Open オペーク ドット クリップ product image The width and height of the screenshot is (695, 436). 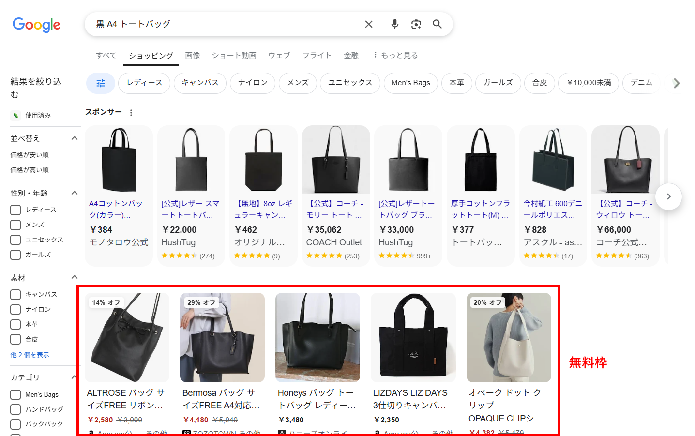[509, 337]
